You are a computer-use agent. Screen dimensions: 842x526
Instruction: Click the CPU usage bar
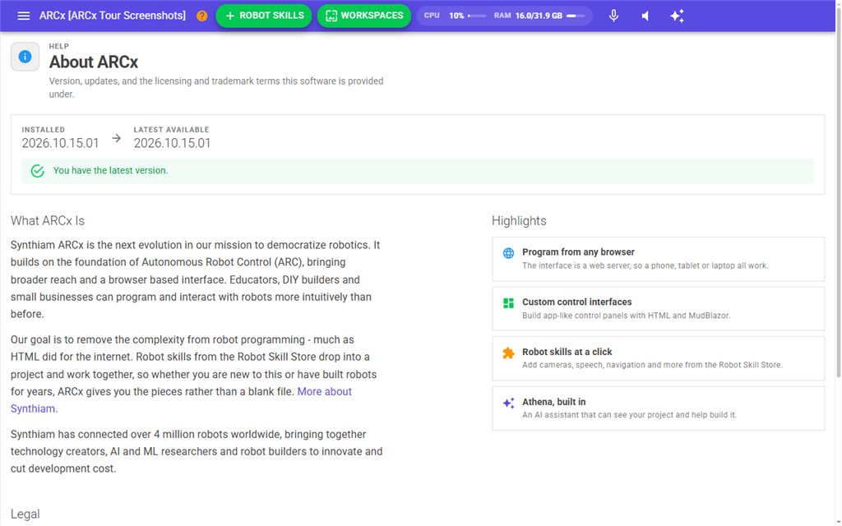[x=477, y=16]
